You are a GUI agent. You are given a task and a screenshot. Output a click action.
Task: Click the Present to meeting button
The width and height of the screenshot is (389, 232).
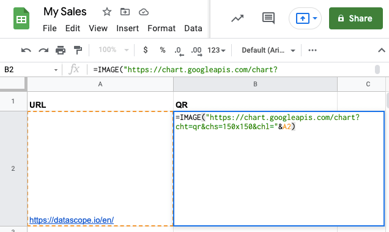(302, 18)
